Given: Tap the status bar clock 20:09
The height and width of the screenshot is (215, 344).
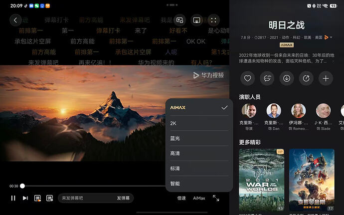Looking at the screenshot, I should (x=16, y=5).
